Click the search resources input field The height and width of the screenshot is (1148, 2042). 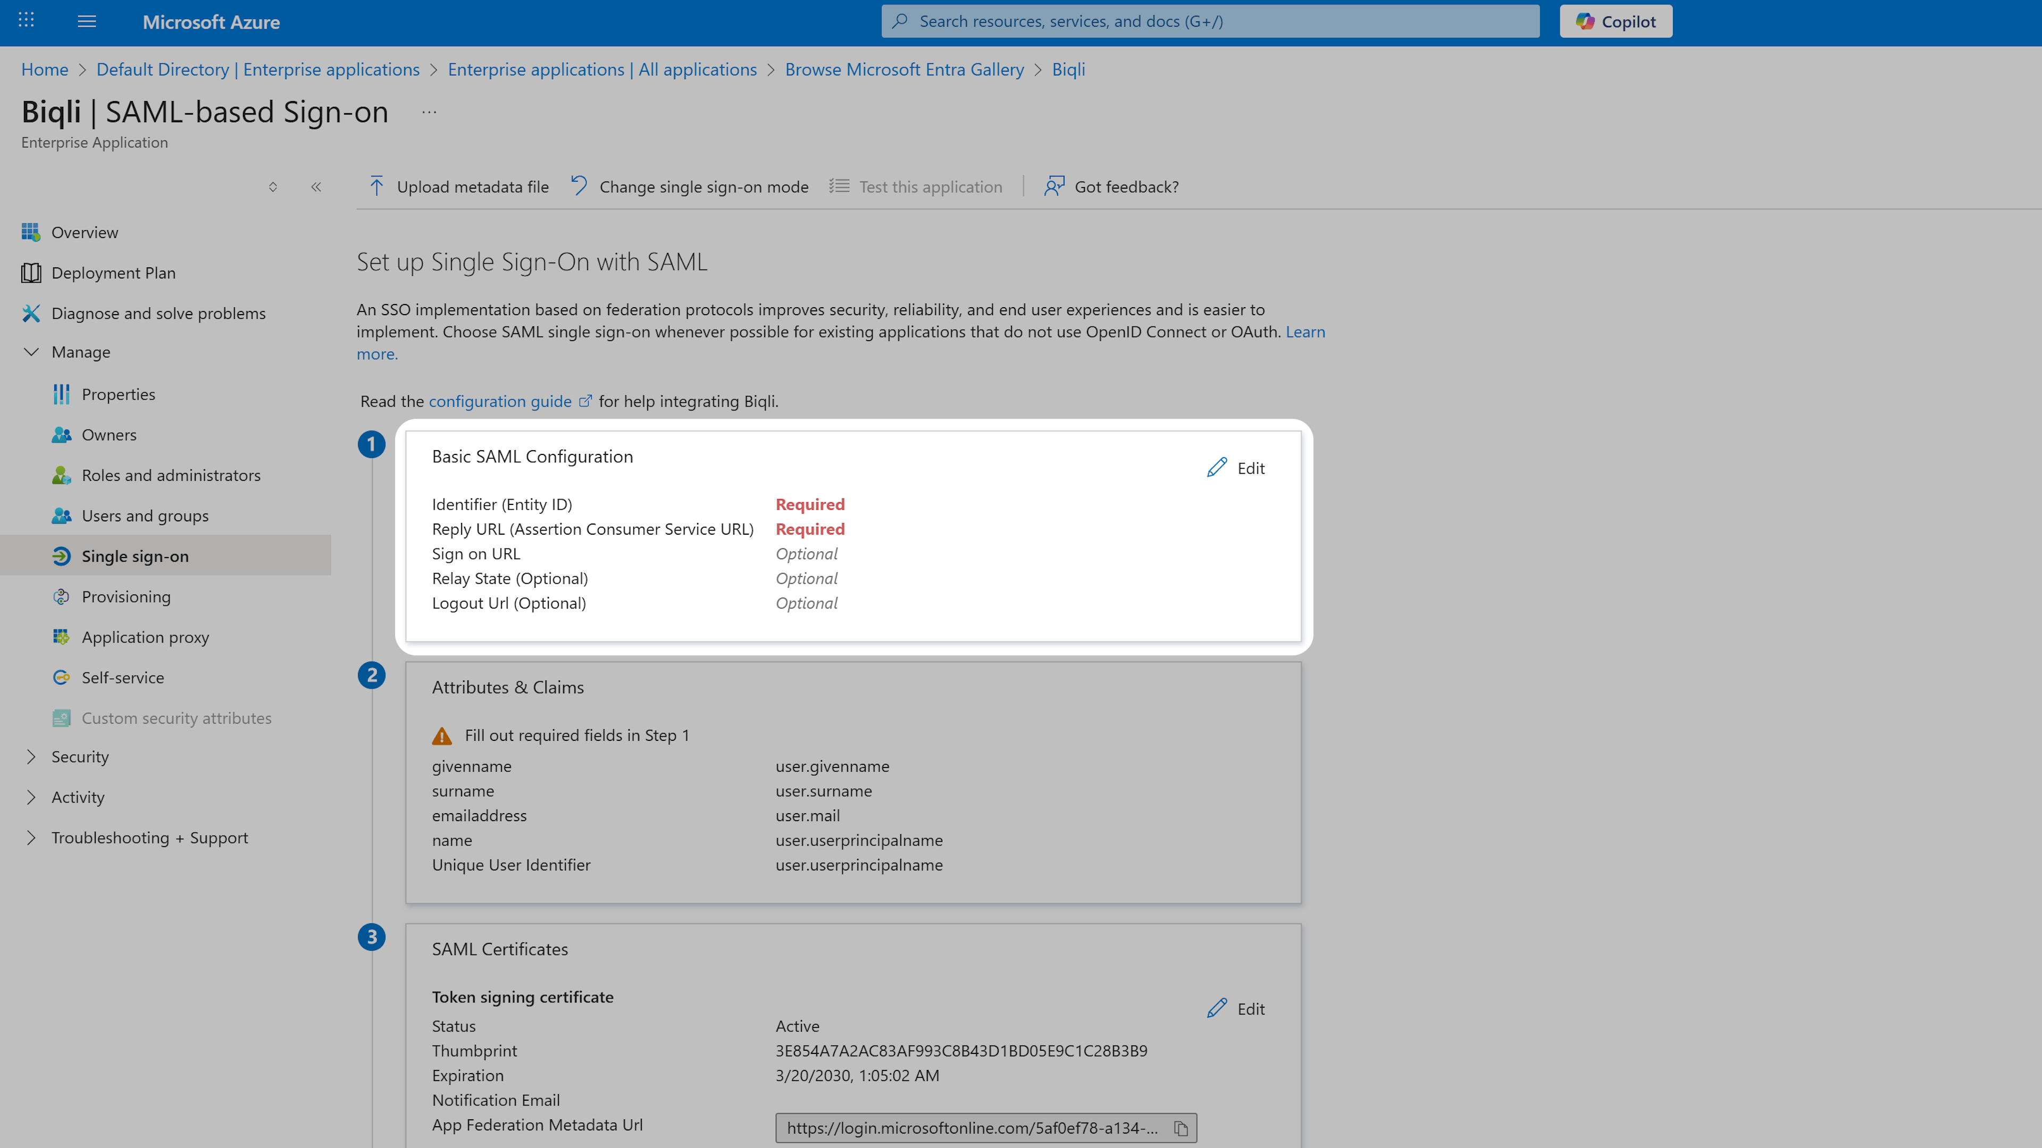coord(1210,21)
